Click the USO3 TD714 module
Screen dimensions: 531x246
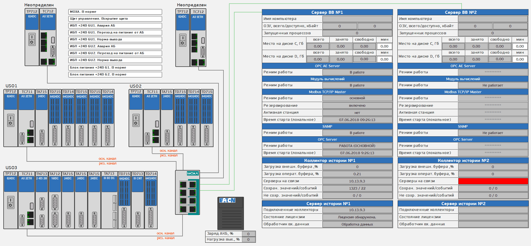[x=151, y=200]
